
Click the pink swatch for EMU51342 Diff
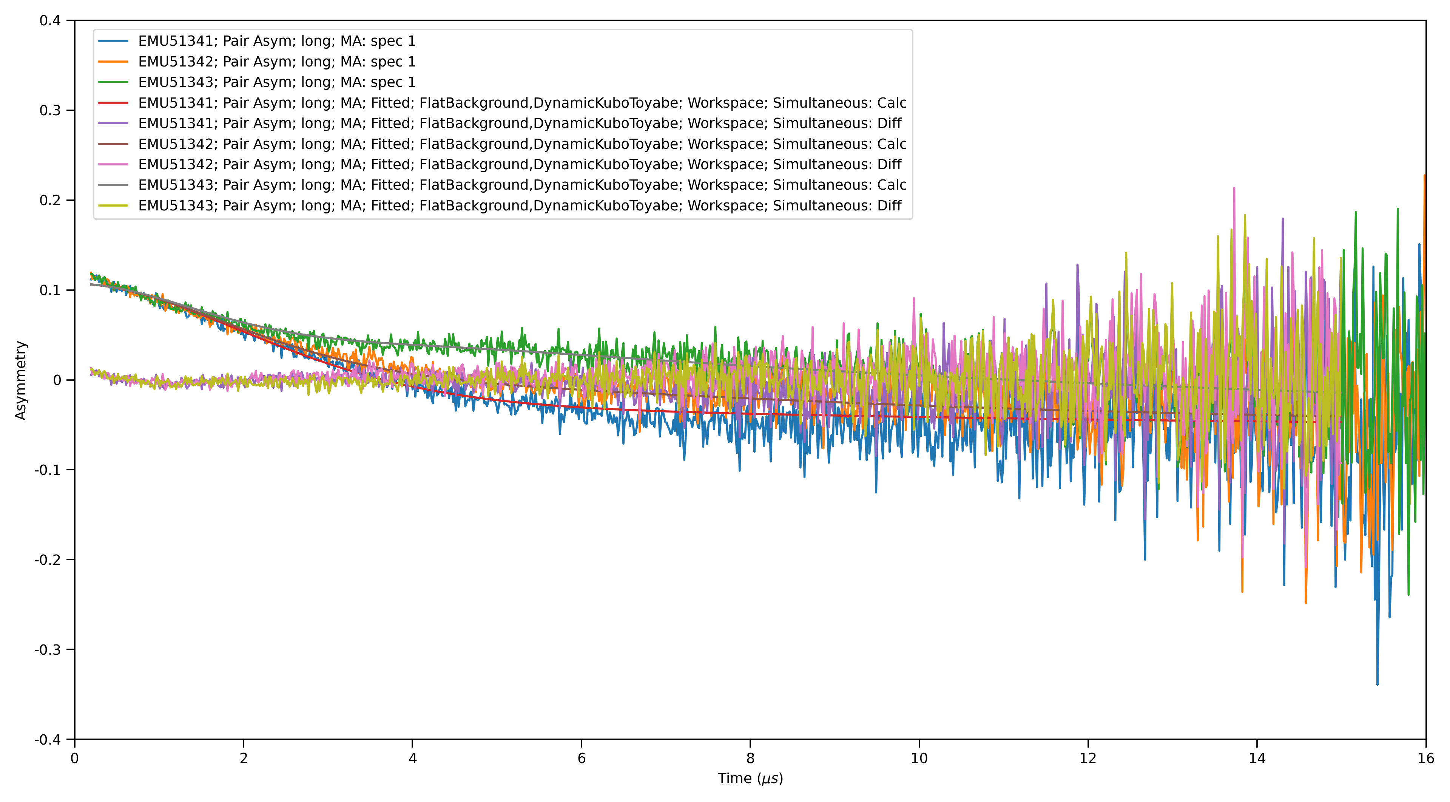tap(113, 164)
